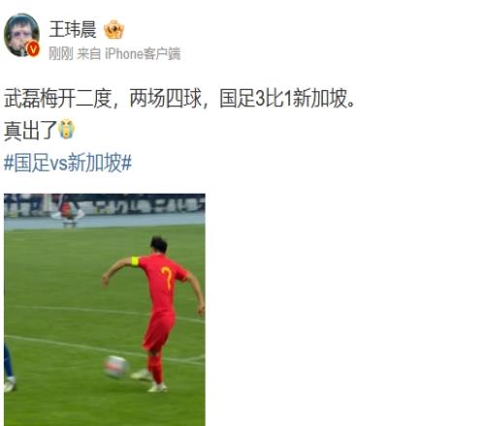Click the player's red shorts in the photo
The width and height of the screenshot is (485, 426).
158,331
